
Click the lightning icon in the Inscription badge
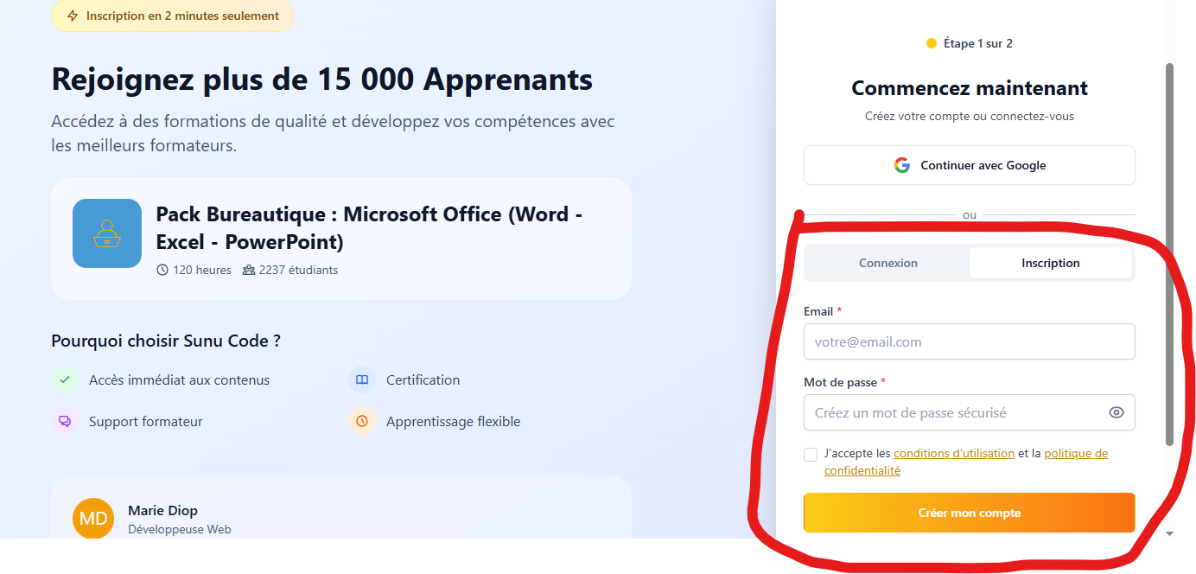pos(73,16)
